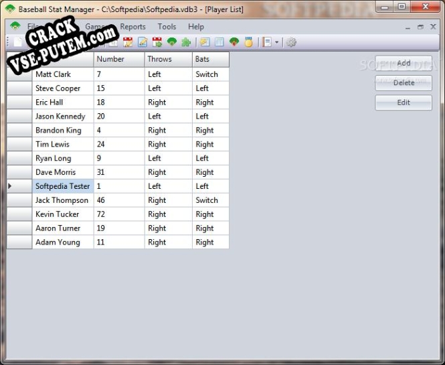Click number 24 in Tim Lewis's row
Image resolution: width=445 pixels, height=365 pixels.
click(x=119, y=144)
